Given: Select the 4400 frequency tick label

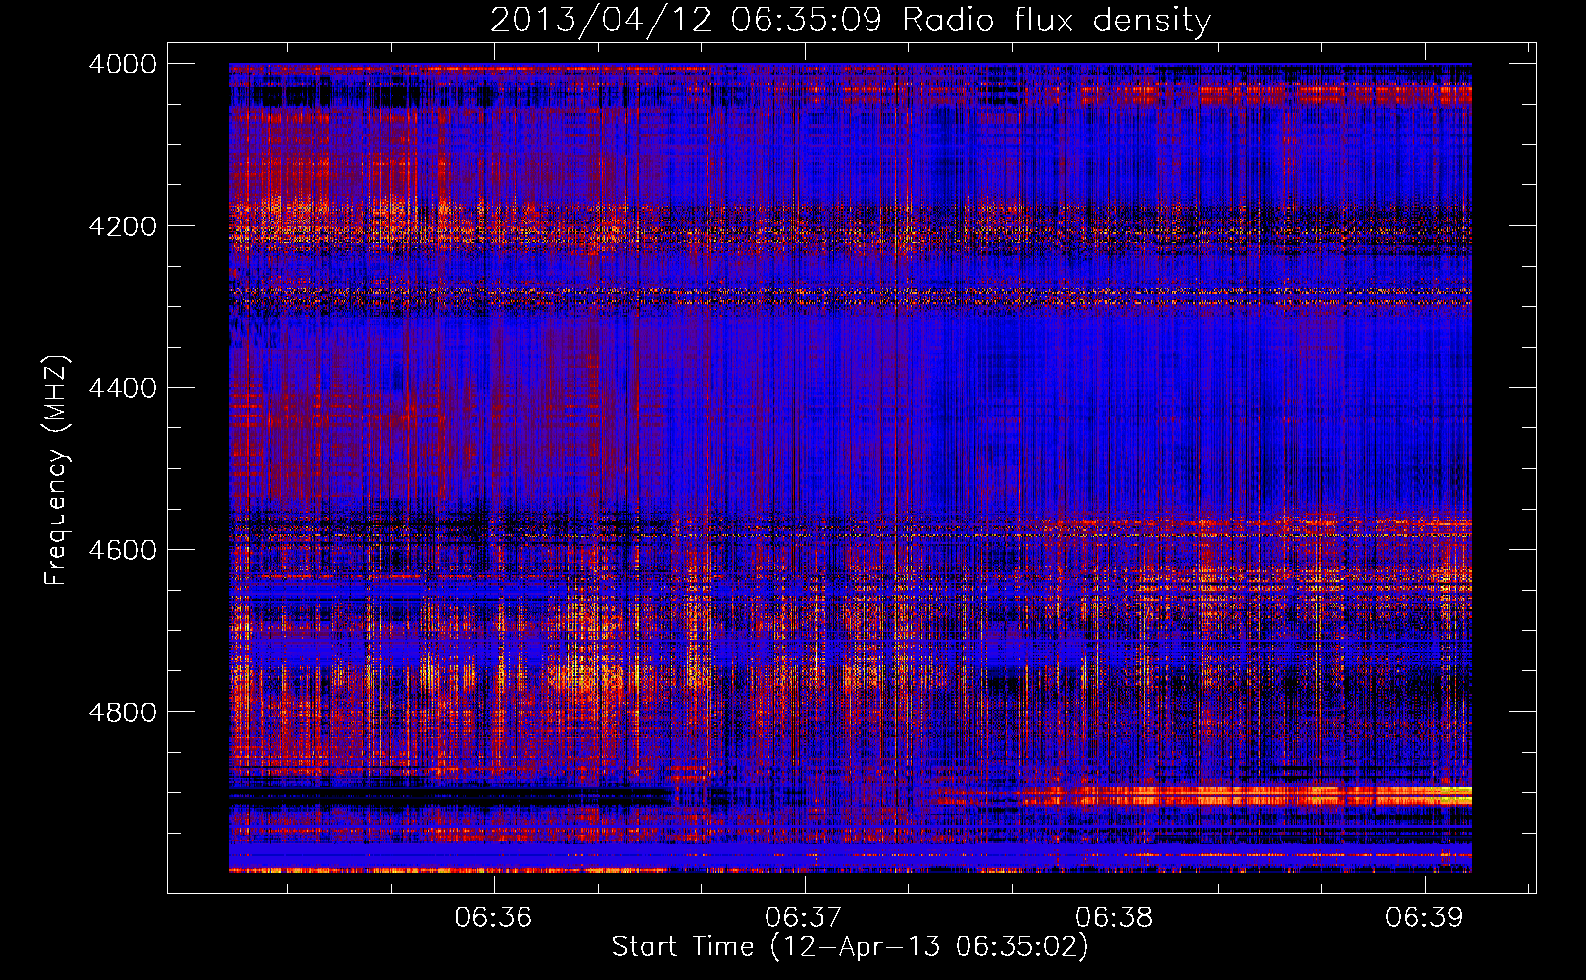Looking at the screenshot, I should [x=123, y=388].
